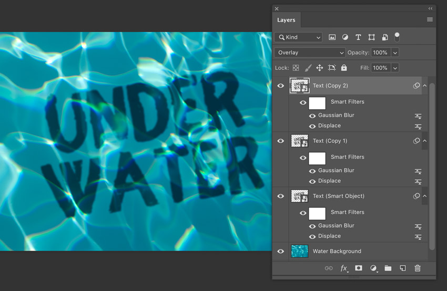Create new fill or adjustment layer
Screen dimensions: 447x291
click(373, 268)
